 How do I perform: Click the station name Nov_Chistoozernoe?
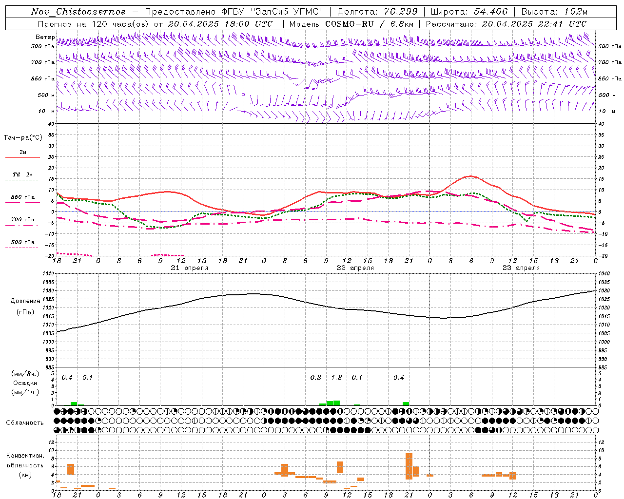(78, 12)
